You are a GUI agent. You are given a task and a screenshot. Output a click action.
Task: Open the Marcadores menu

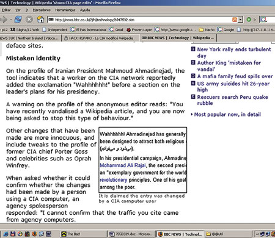coord(42,10)
